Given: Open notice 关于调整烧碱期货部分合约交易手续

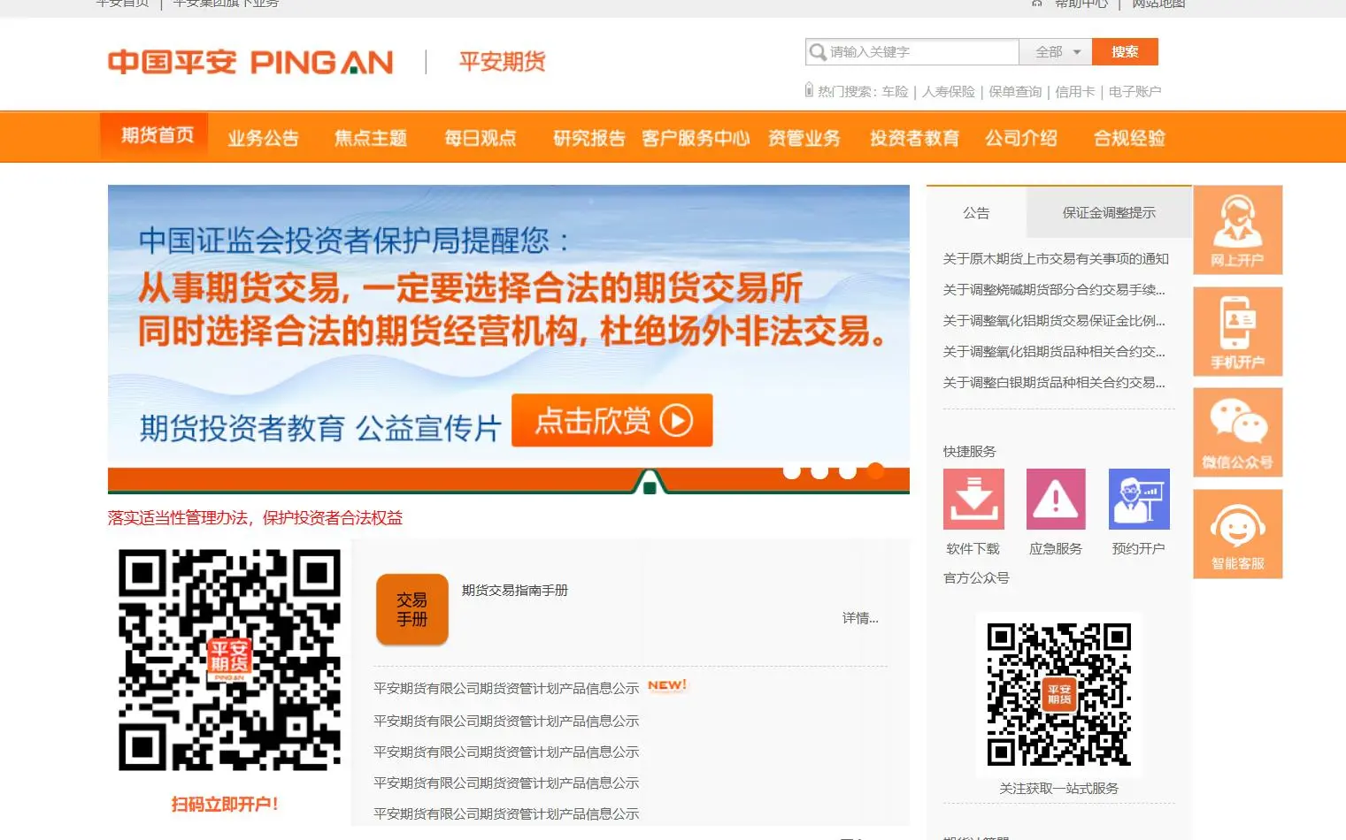Looking at the screenshot, I should (x=1054, y=290).
